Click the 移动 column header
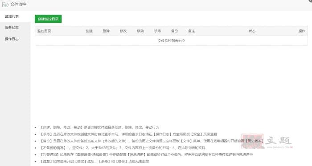Screen dimensions: 312x166 pos(140,31)
